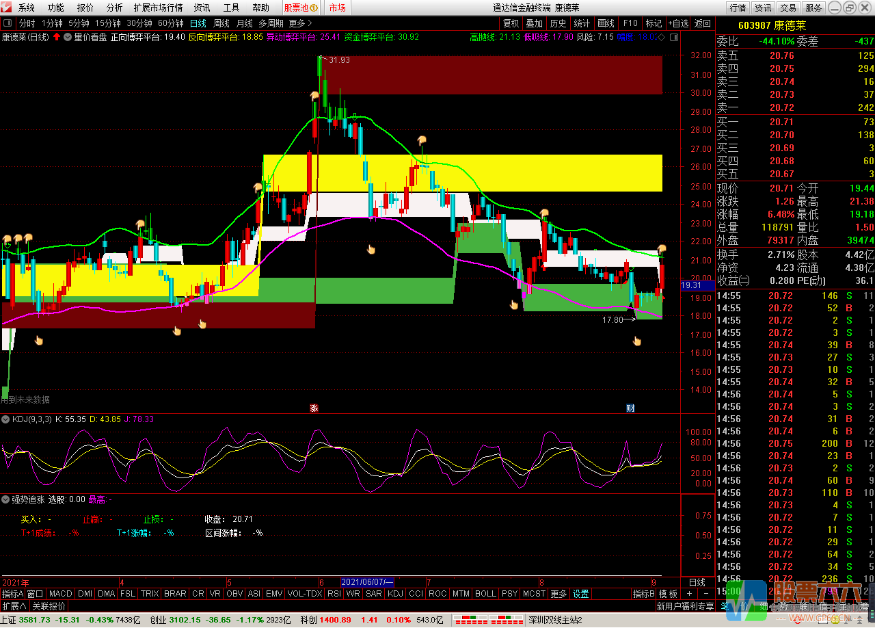875x628 pixels.
Task: Click the hand signal icon above the 31.93 peak
Action: coord(315,96)
